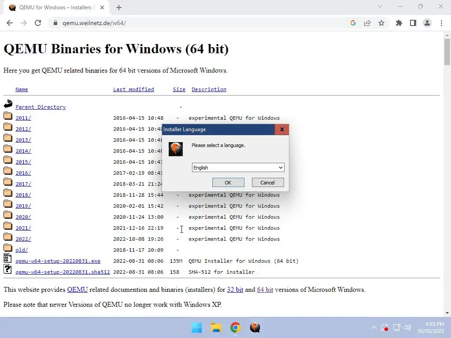
Task: Open qemu-w64-setup-20220831.sha512 link
Action: click(63, 272)
